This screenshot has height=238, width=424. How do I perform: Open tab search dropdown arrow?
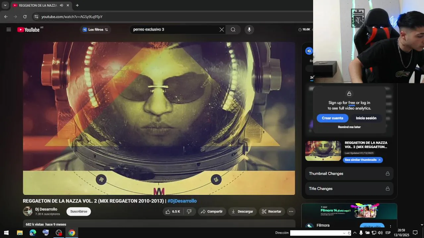tap(5, 5)
